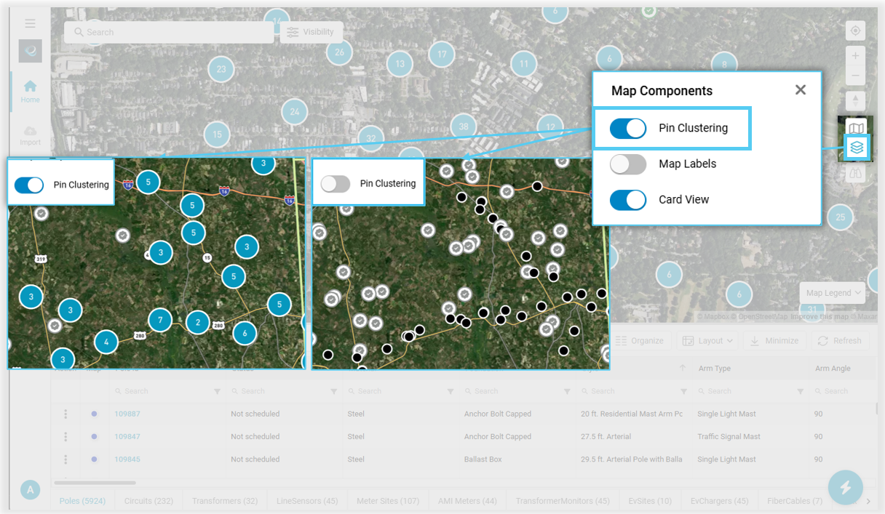The height and width of the screenshot is (514, 885).
Task: Toggle Pin Clustering in Map Components
Action: pos(628,128)
